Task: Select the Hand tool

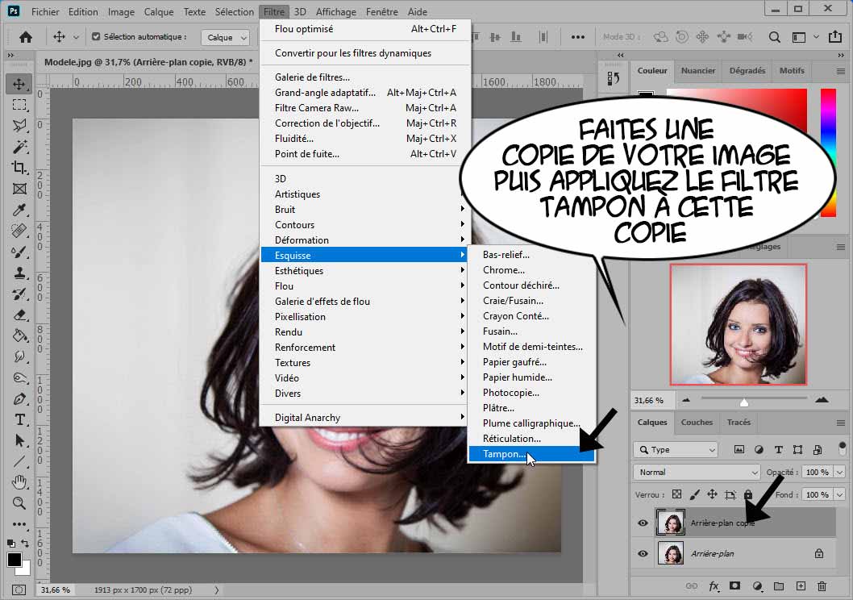Action: 19,482
